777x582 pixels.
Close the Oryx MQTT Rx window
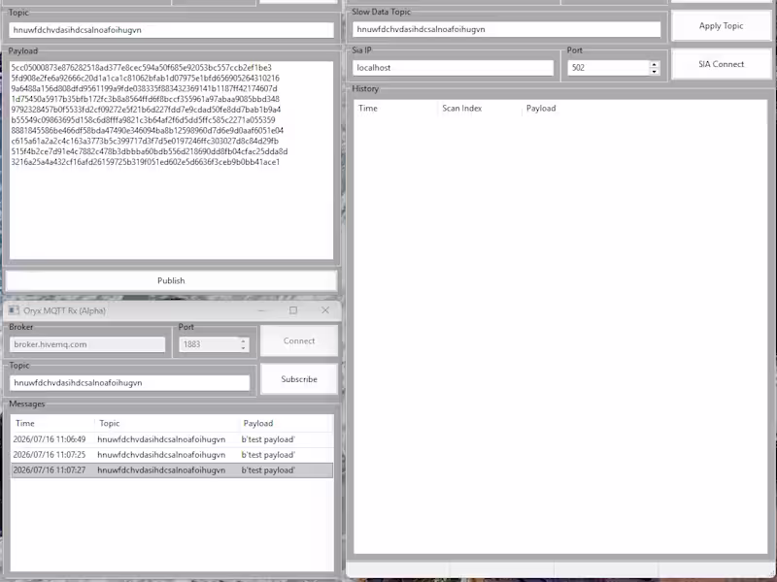pos(325,310)
